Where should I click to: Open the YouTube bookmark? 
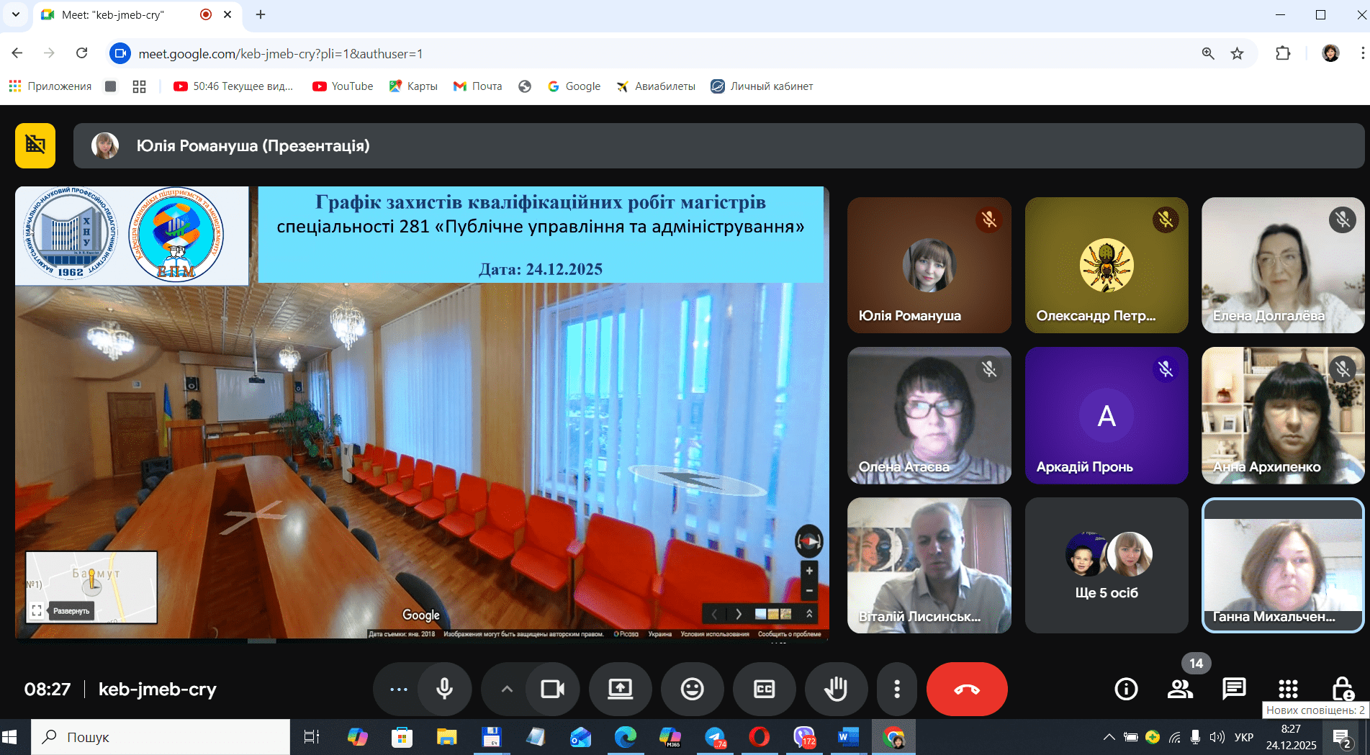[x=343, y=86]
